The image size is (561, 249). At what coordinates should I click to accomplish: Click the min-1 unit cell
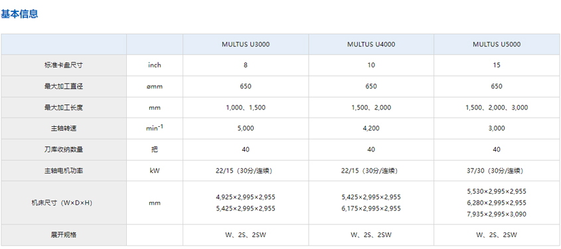tap(155, 128)
